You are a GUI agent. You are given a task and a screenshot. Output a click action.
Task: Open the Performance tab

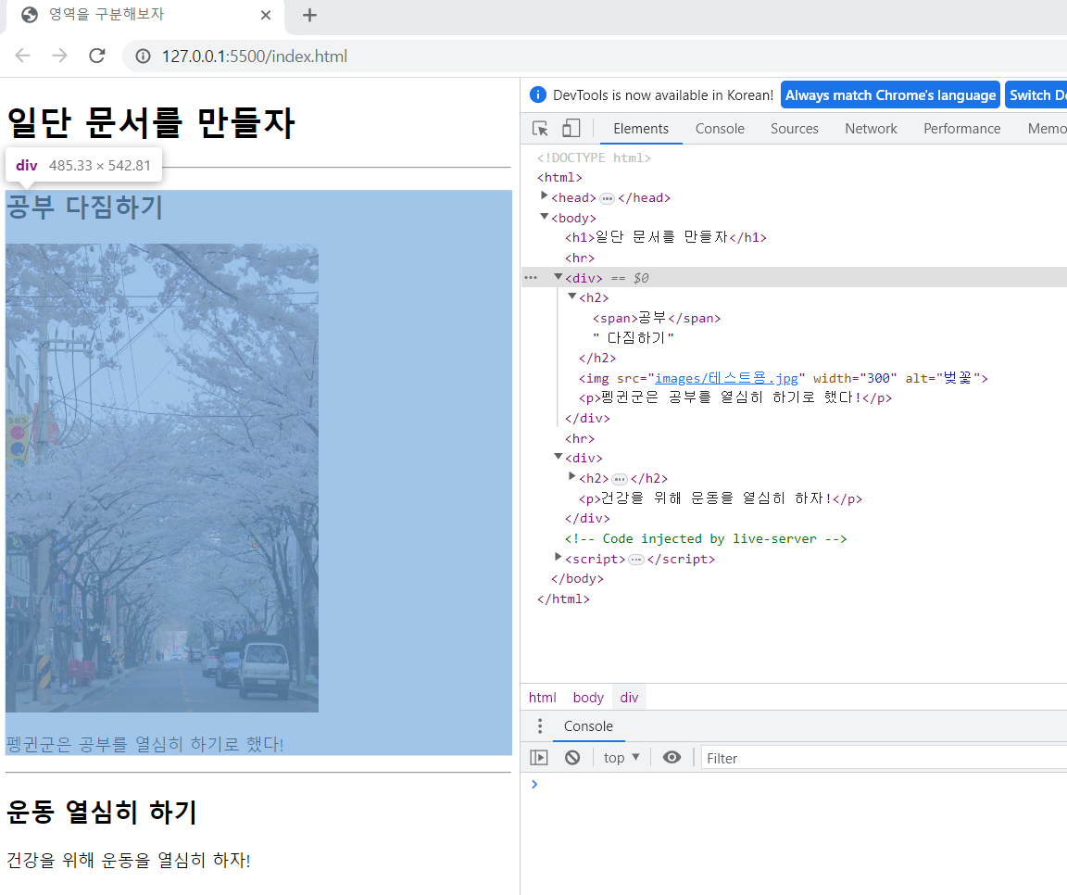click(x=961, y=129)
